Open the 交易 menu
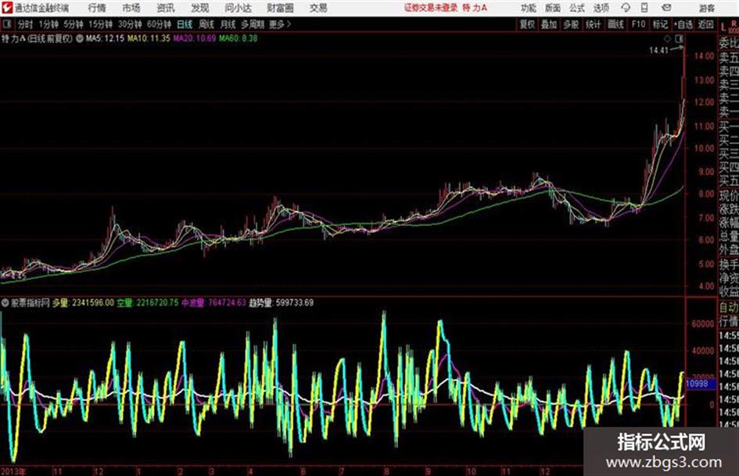 (318, 8)
